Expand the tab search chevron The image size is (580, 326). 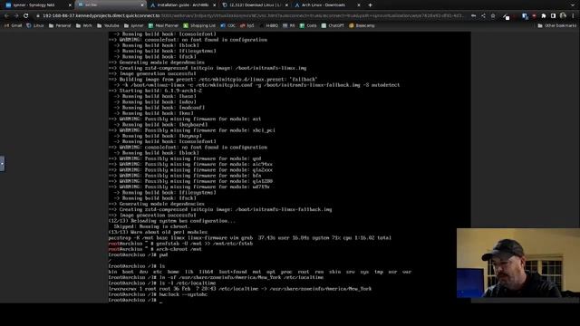[573, 5]
